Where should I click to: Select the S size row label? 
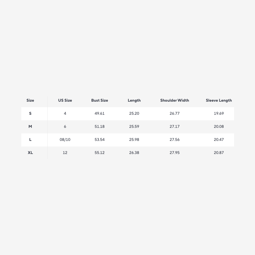30,113
